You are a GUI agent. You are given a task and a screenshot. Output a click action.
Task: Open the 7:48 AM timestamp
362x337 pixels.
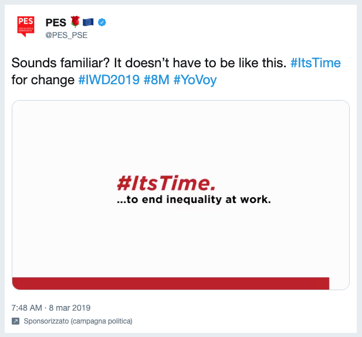click(x=27, y=308)
